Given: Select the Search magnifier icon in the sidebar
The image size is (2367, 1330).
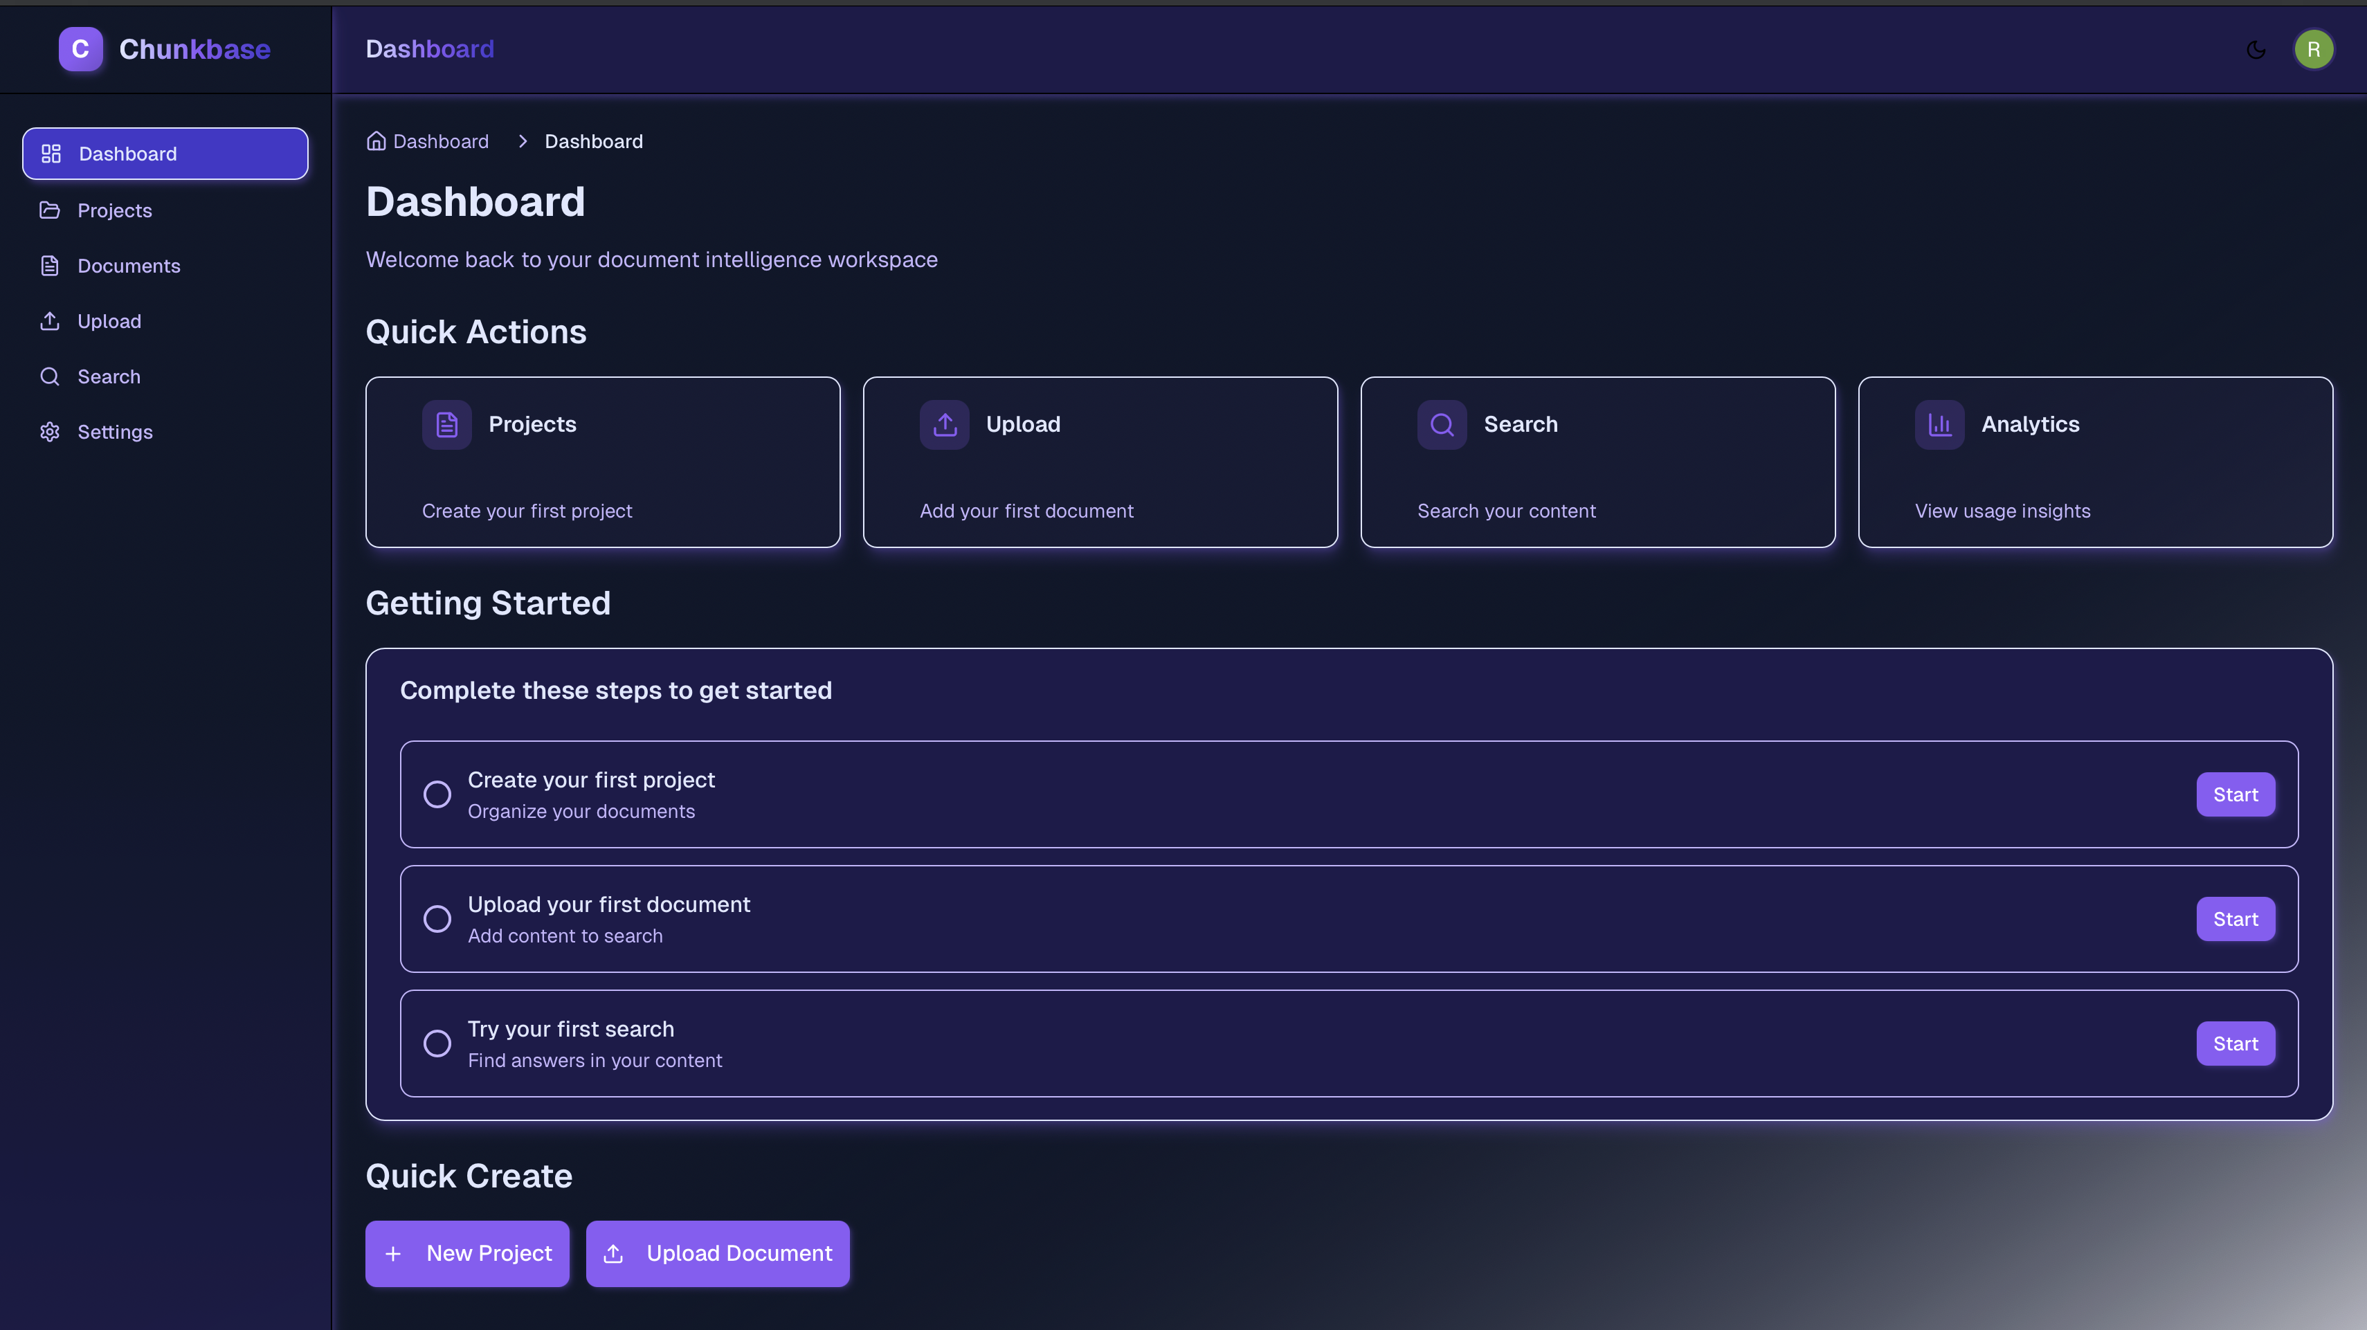Looking at the screenshot, I should tap(51, 376).
